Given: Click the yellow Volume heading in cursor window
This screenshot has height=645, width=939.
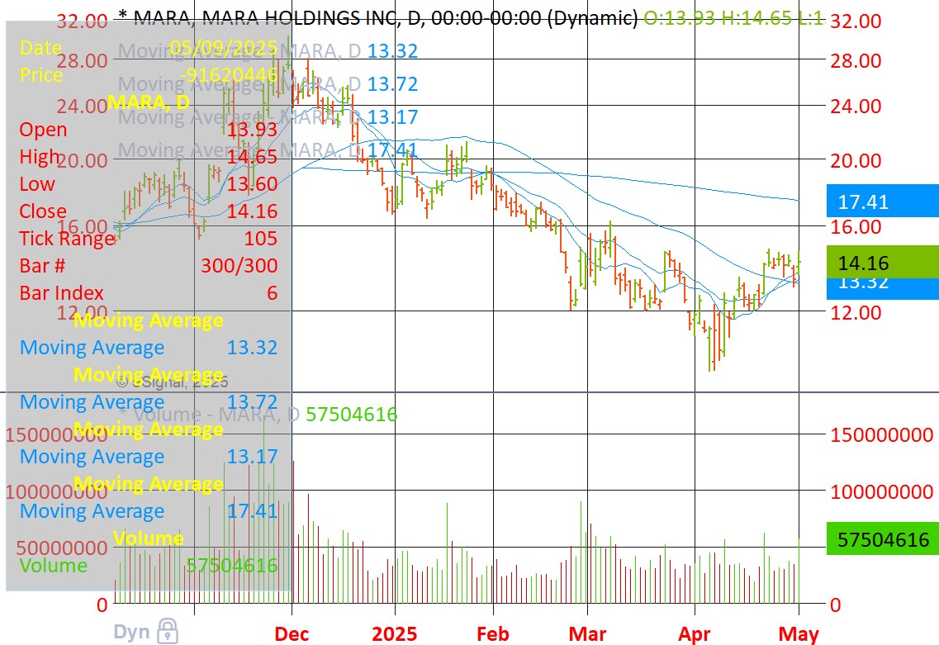Looking at the screenshot, I should tap(148, 538).
